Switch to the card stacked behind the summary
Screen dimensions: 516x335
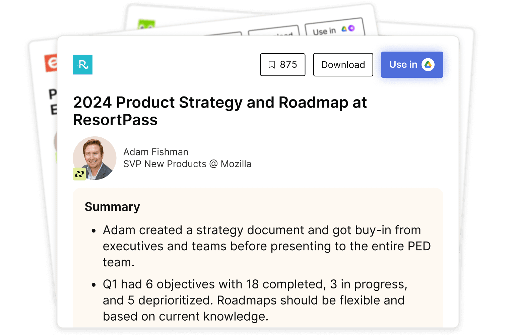tap(235, 20)
